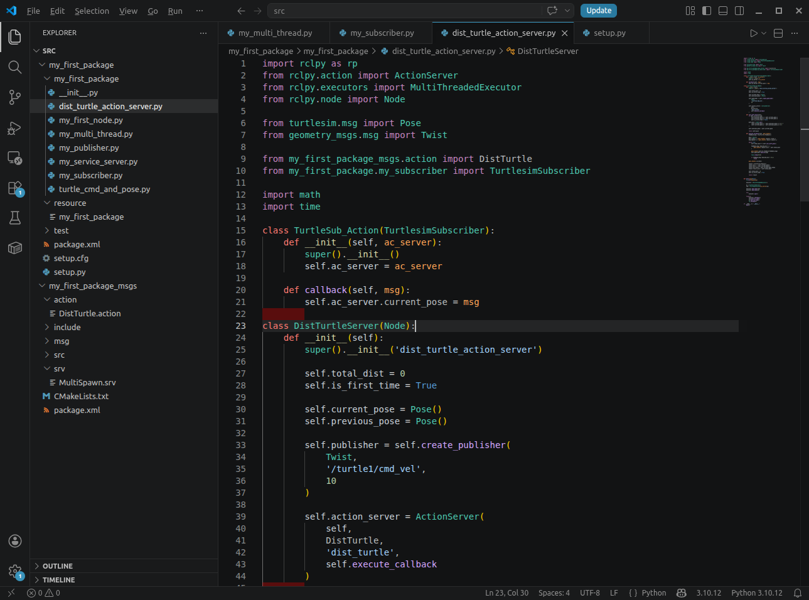Click the Split Editor icon

778,33
